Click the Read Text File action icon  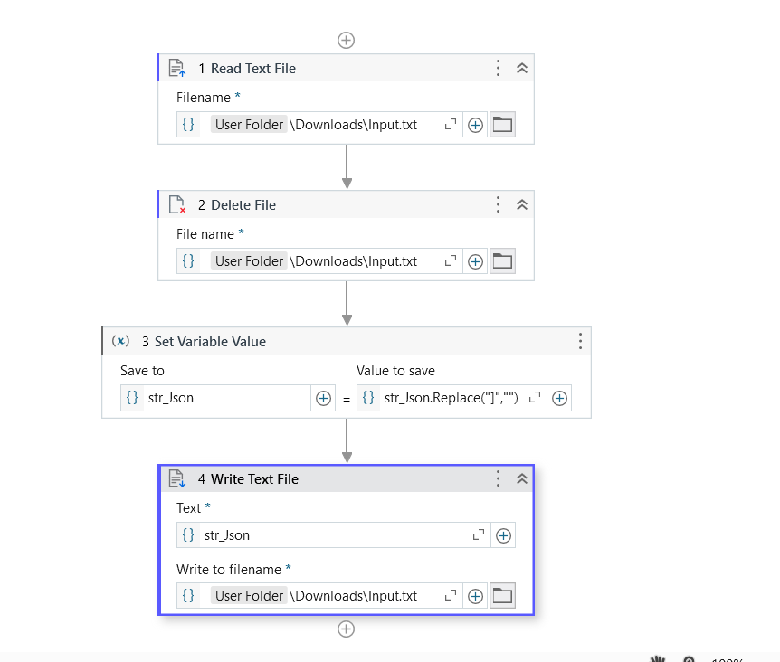click(x=178, y=68)
